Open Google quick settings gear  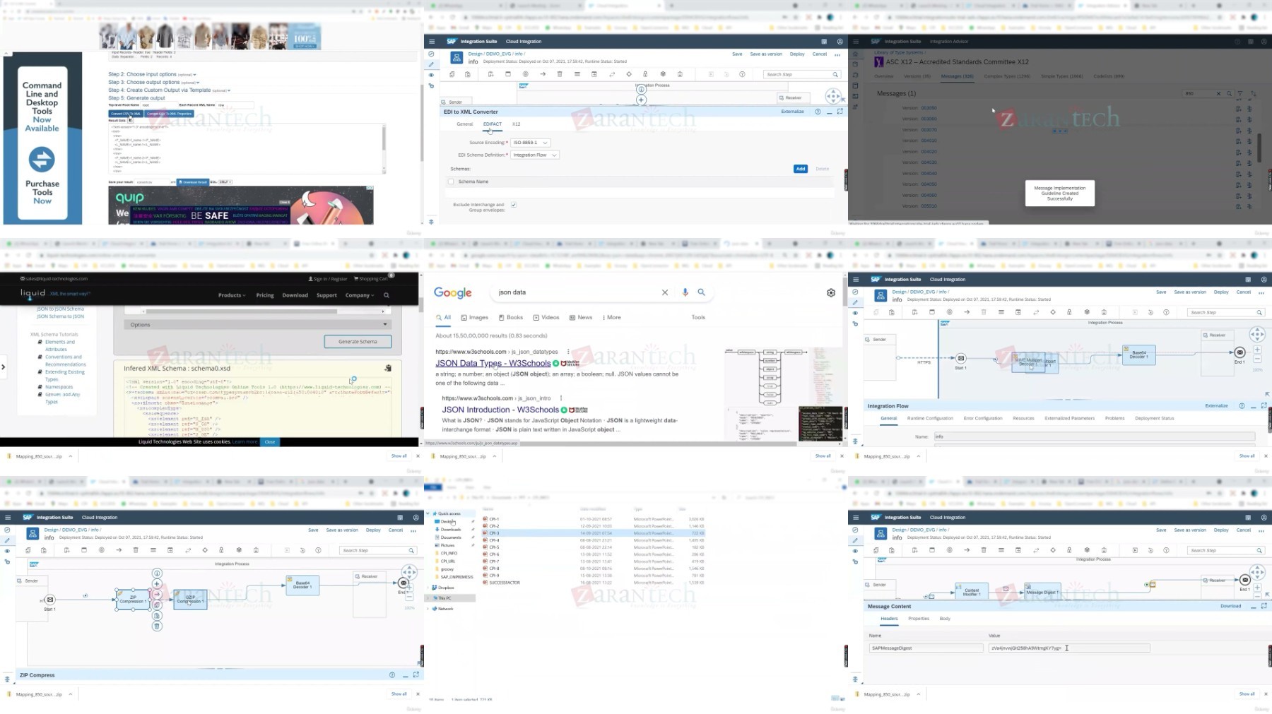[831, 292]
